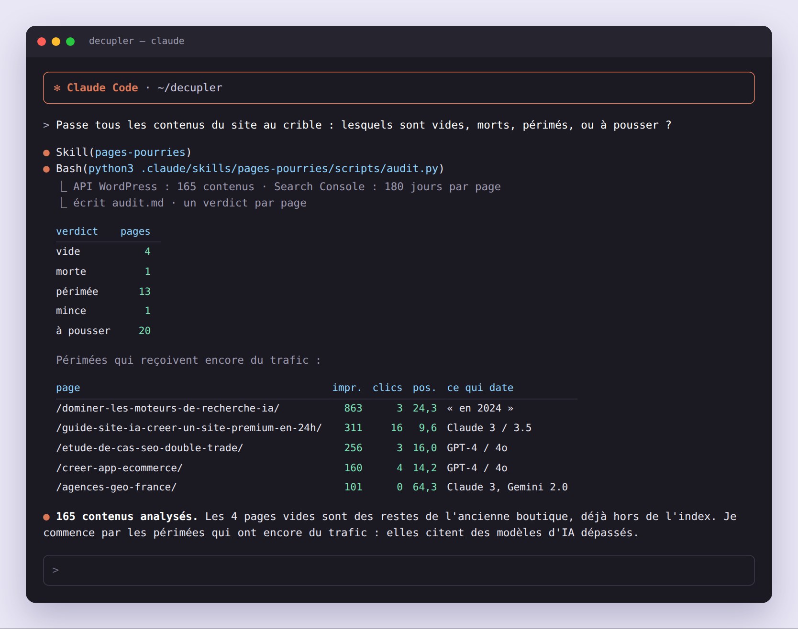Image resolution: width=798 pixels, height=629 pixels.
Task: Click 'Périmées qui reçoivent encore du trafic' heading
Action: (188, 360)
